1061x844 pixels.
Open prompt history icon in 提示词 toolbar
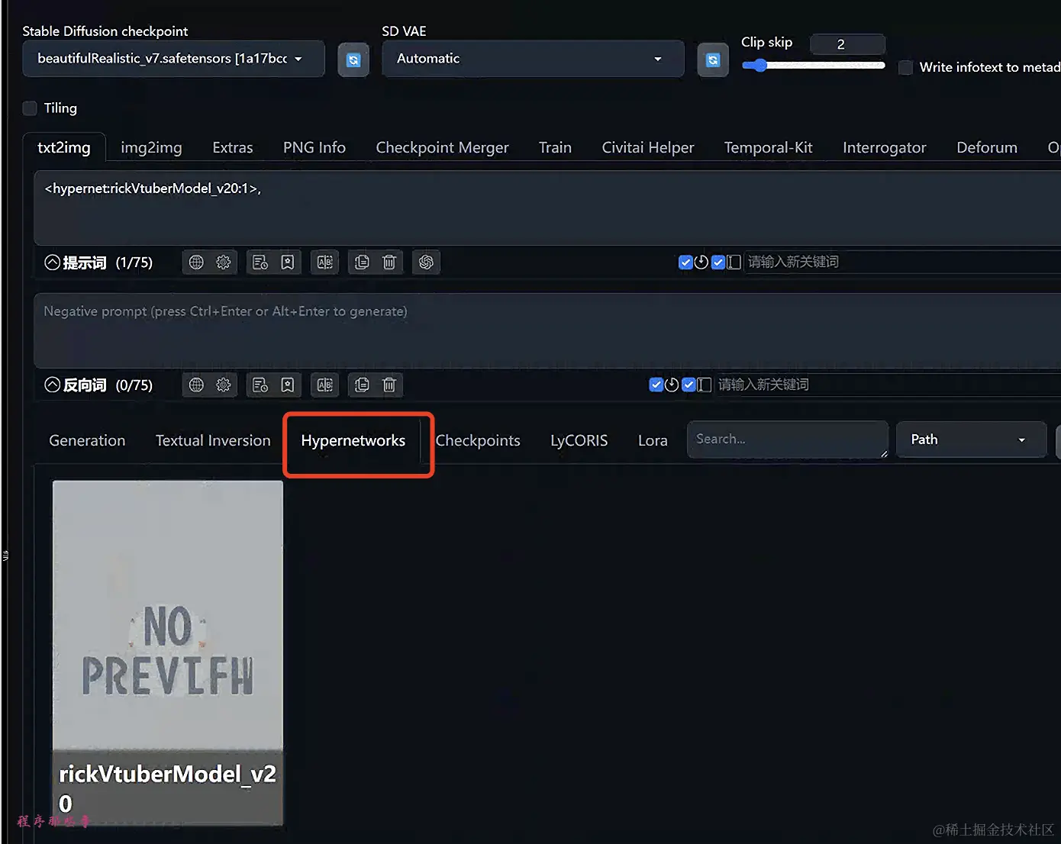pos(260,263)
